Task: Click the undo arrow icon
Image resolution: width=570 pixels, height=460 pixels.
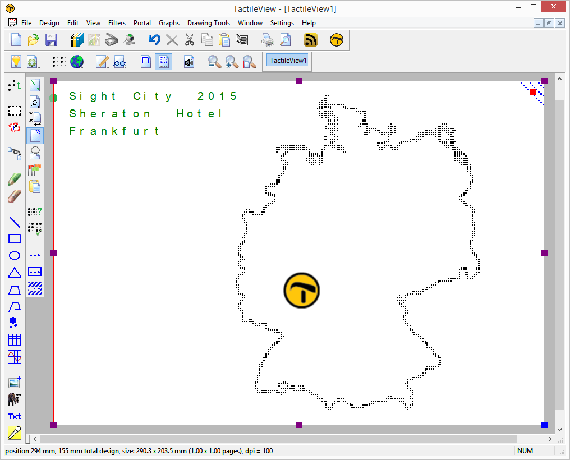Action: click(154, 40)
